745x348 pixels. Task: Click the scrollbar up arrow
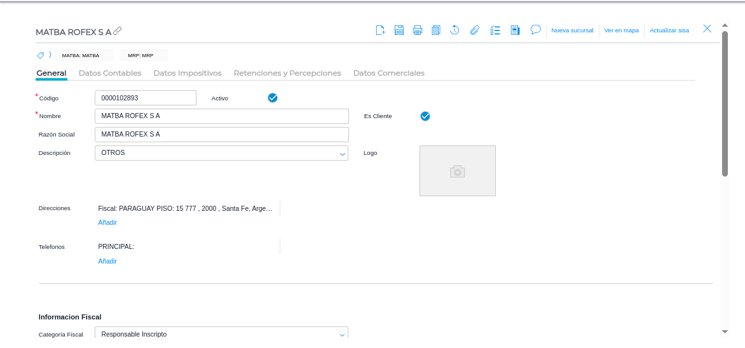point(725,25)
